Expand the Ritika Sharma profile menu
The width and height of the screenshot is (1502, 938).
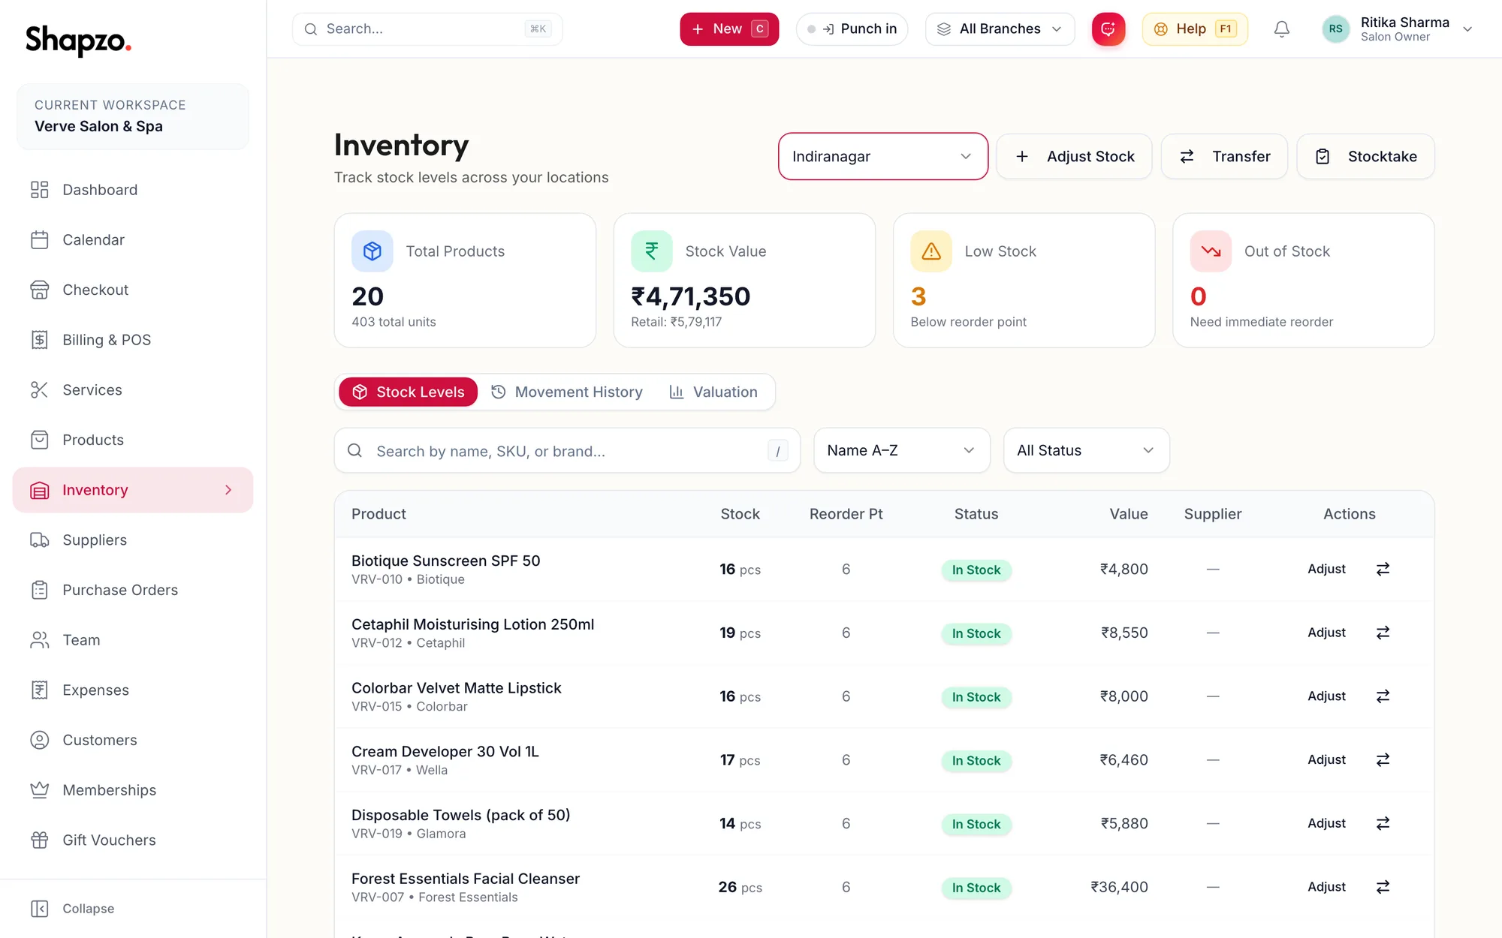[x=1398, y=29]
